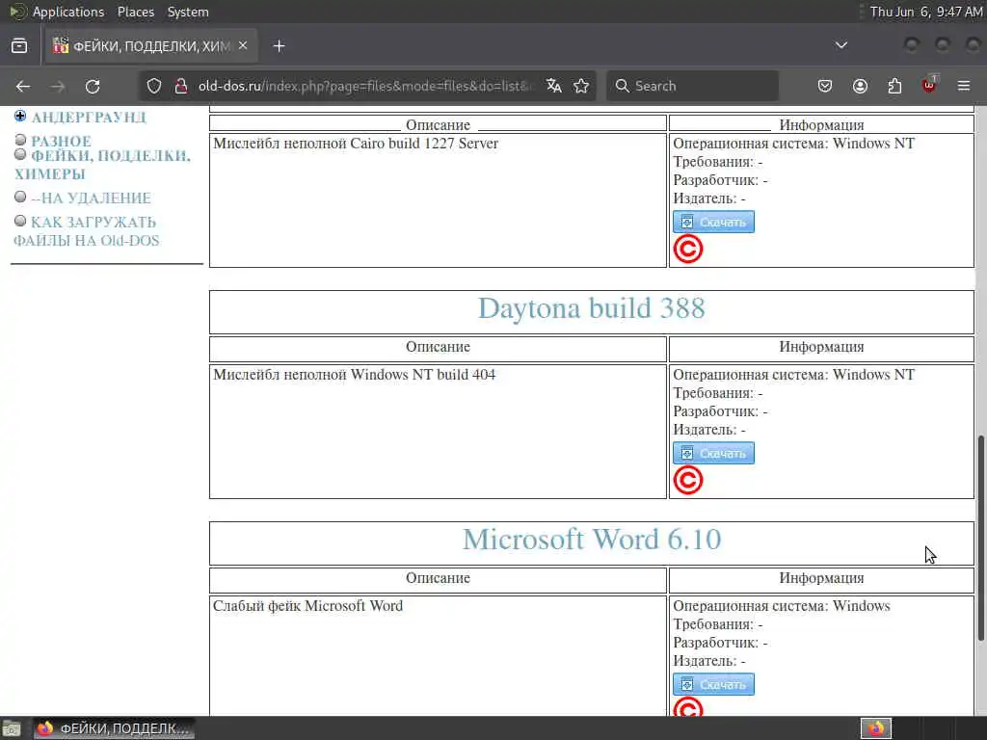
Task: Click the site security padlock icon
Action: point(181,86)
